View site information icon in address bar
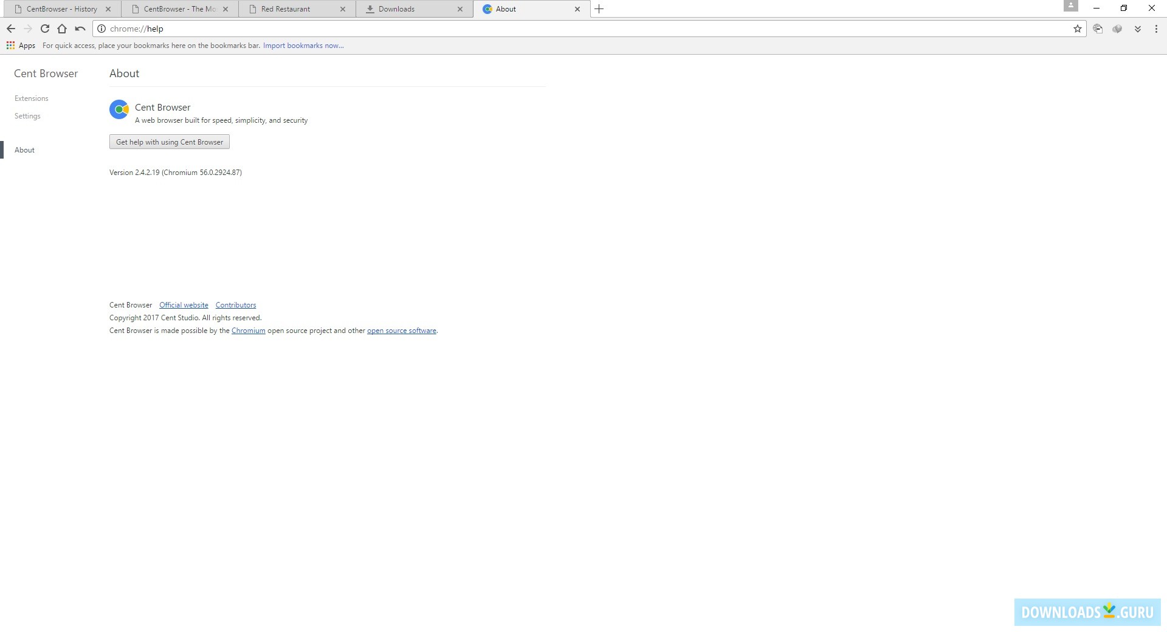 pyautogui.click(x=102, y=29)
